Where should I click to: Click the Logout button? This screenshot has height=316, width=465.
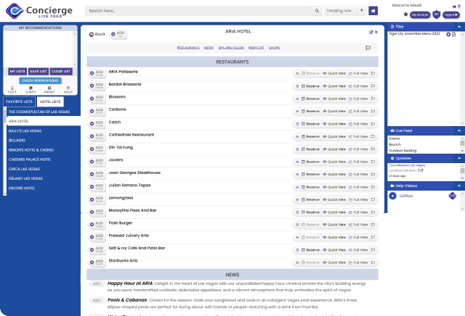tap(451, 14)
